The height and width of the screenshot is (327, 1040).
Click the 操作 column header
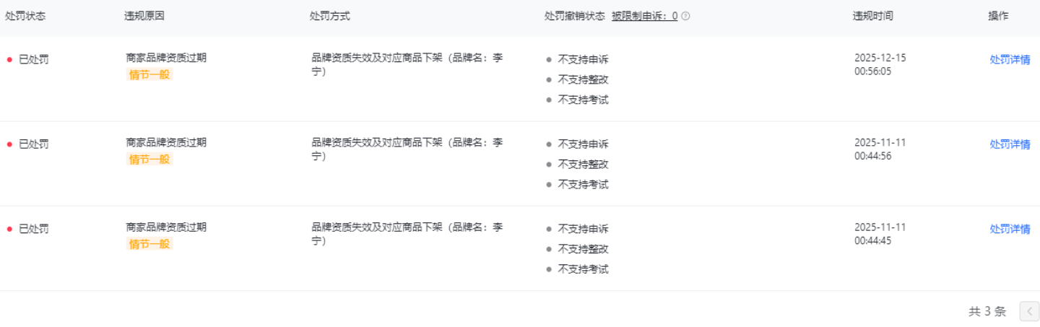click(x=998, y=16)
